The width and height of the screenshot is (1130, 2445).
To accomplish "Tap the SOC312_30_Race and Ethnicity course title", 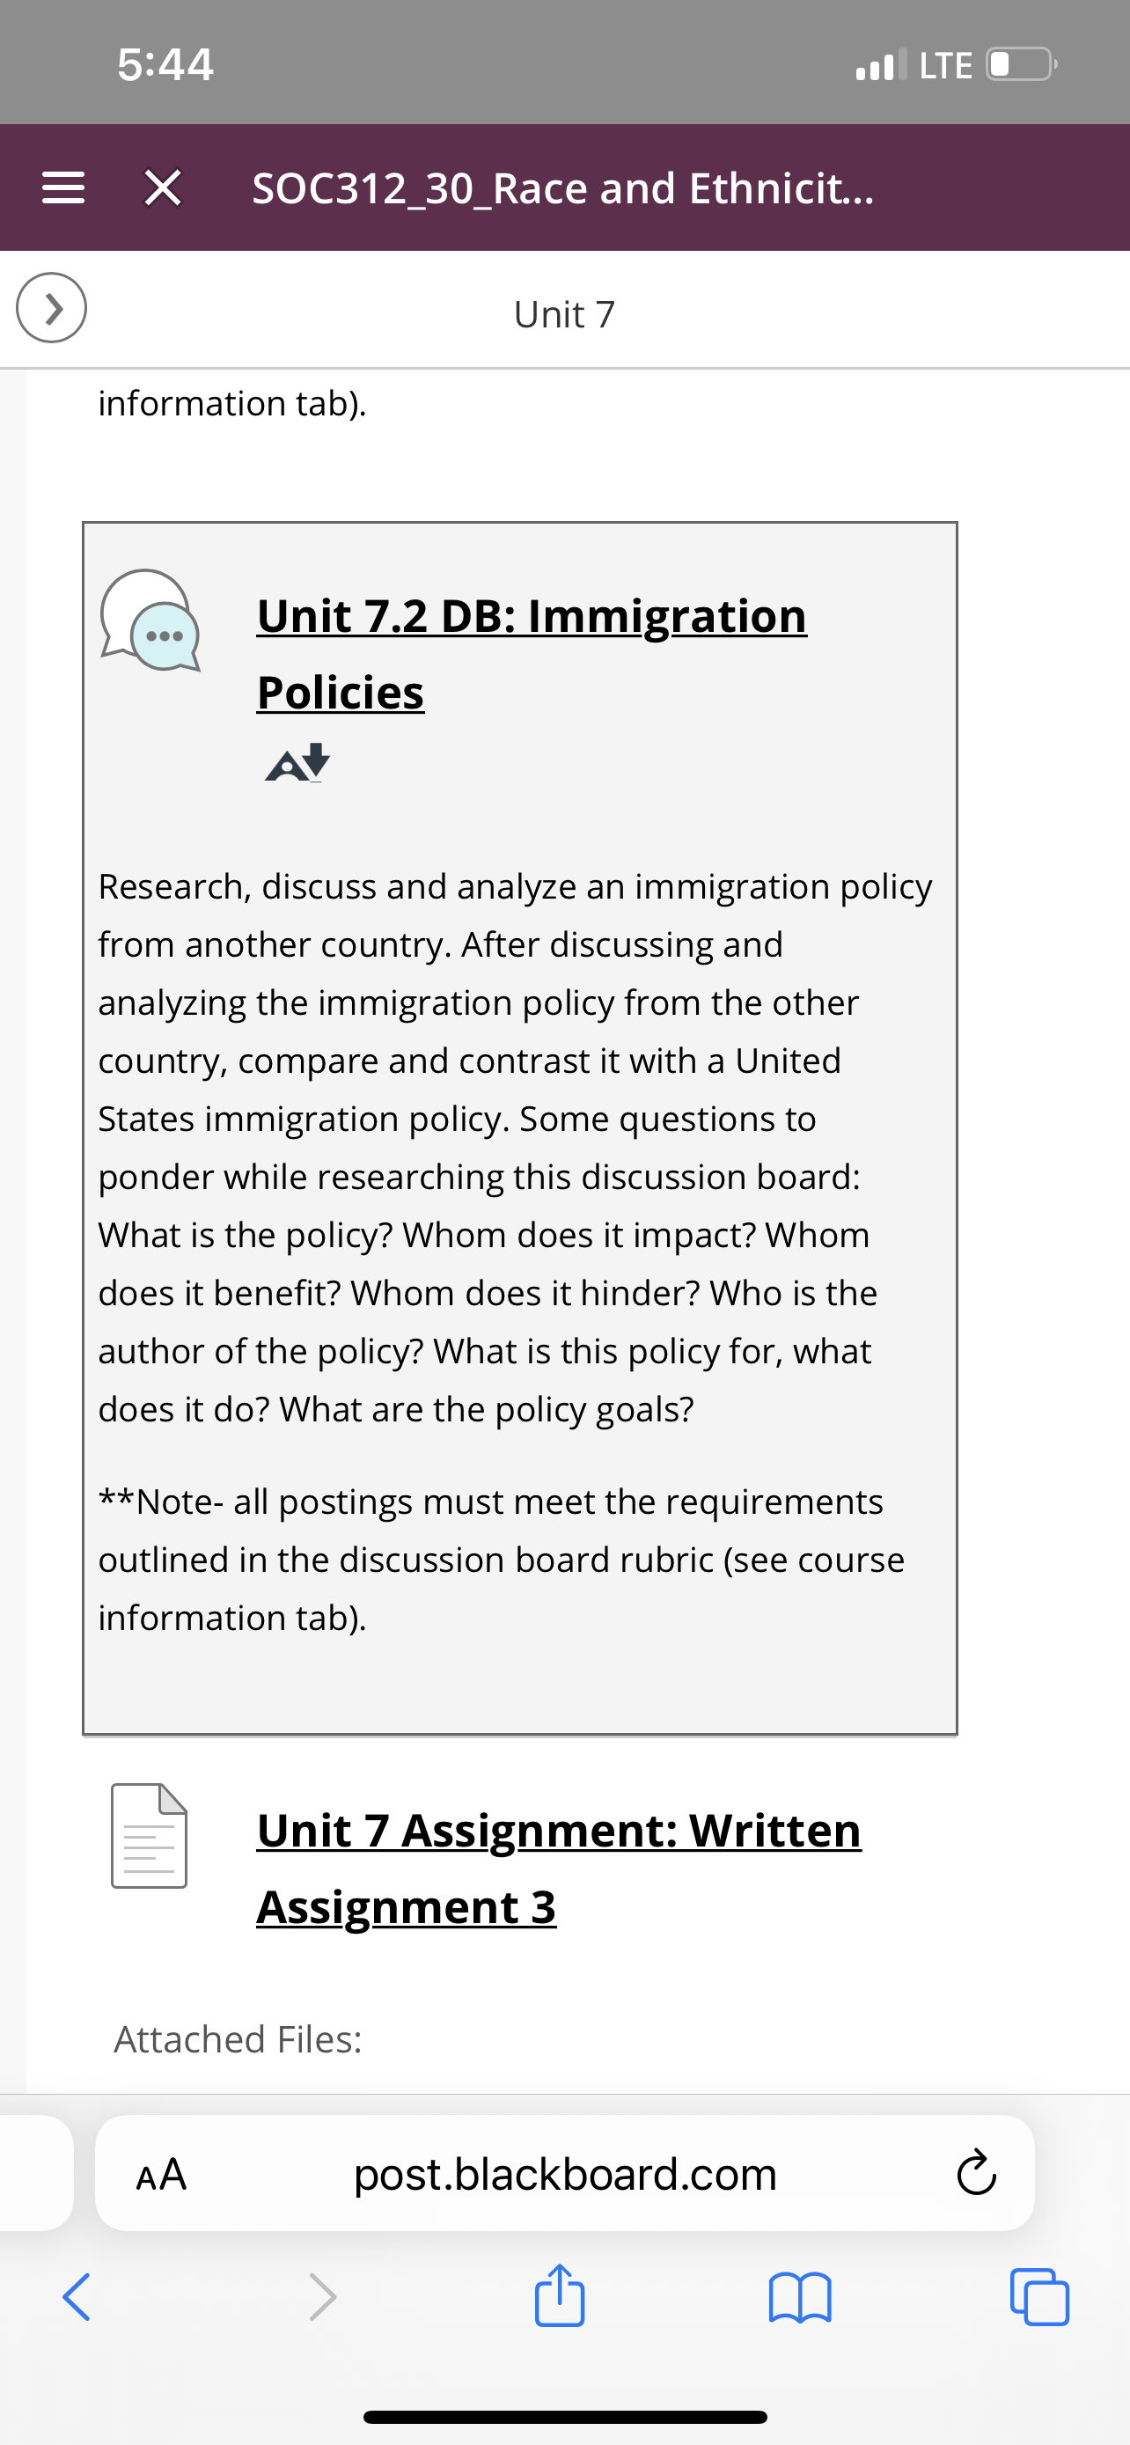I will point(562,188).
